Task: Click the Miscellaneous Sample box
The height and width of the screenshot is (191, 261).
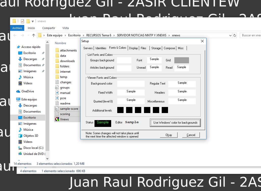Action: pos(182,101)
